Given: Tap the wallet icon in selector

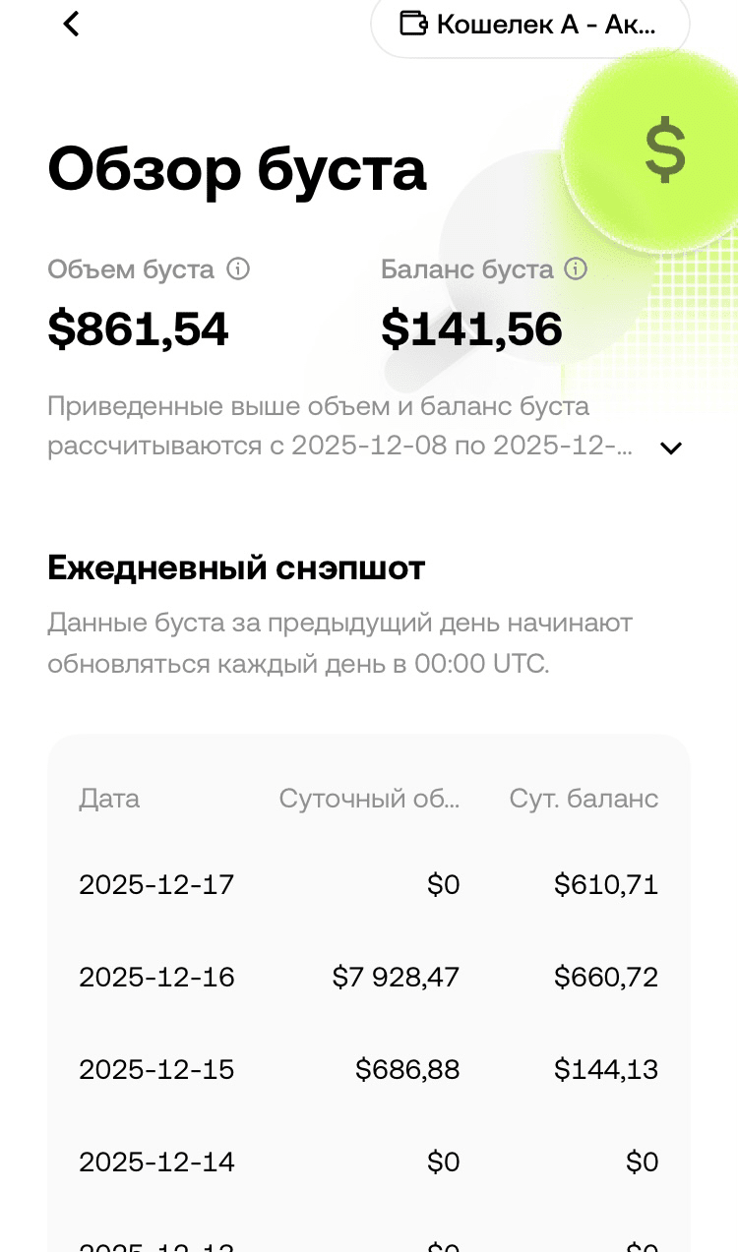Looking at the screenshot, I should [413, 24].
